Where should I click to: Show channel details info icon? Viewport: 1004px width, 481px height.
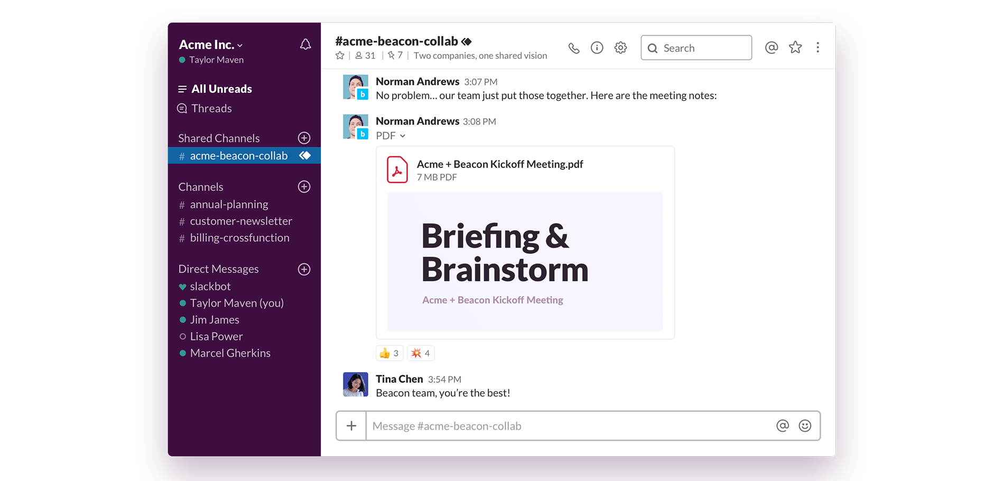click(597, 48)
